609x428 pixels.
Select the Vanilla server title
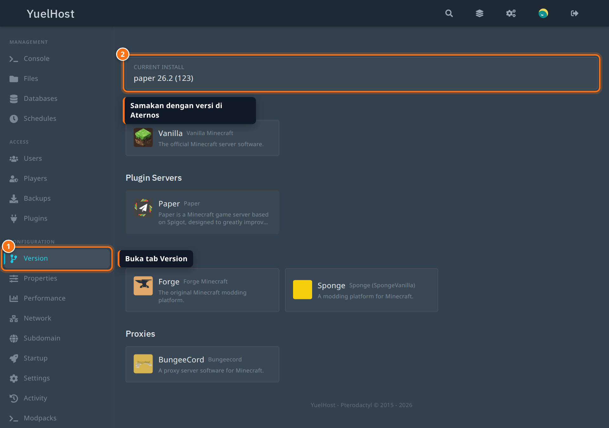point(170,133)
